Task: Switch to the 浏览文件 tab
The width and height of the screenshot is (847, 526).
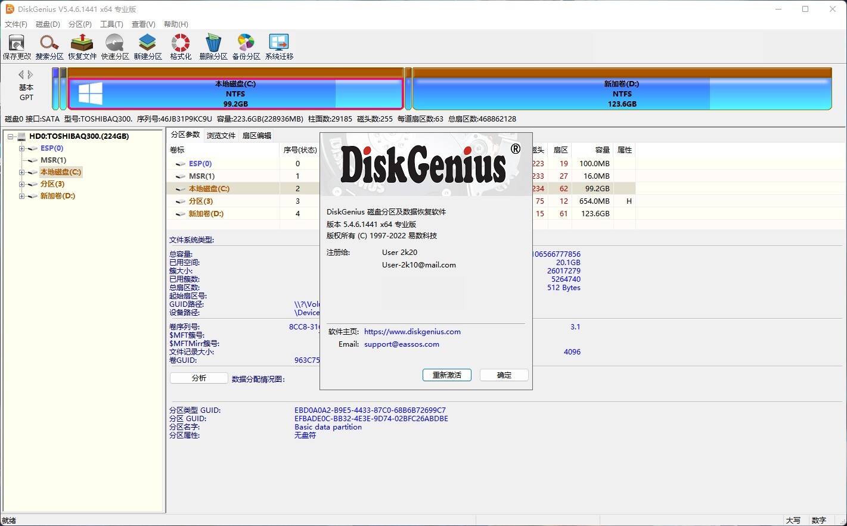Action: [221, 136]
